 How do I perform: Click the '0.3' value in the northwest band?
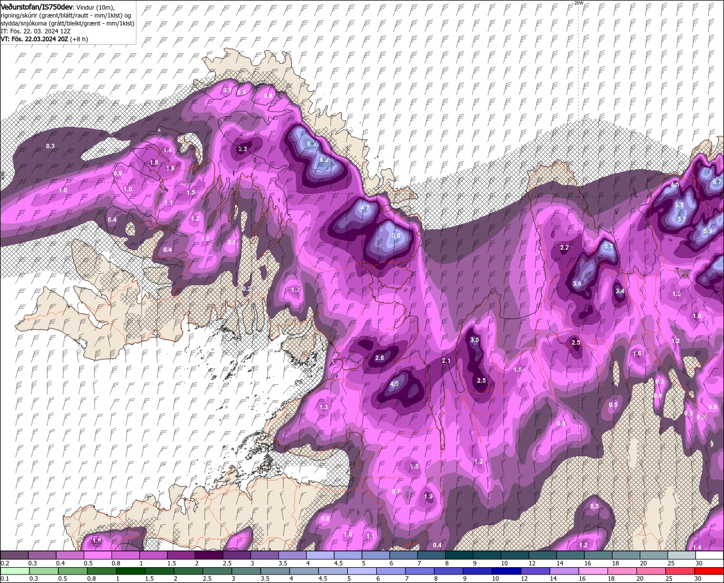tap(50, 146)
